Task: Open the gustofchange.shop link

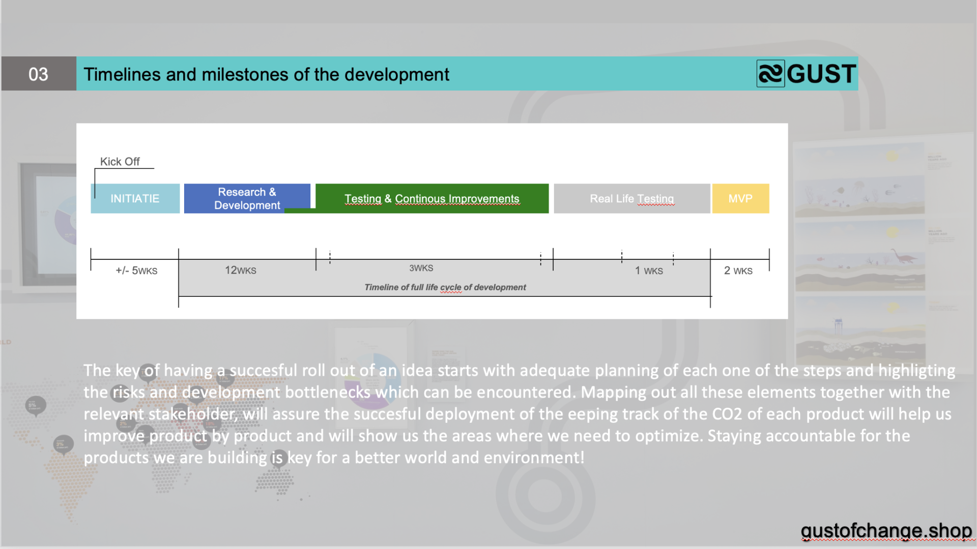Action: coord(886,531)
